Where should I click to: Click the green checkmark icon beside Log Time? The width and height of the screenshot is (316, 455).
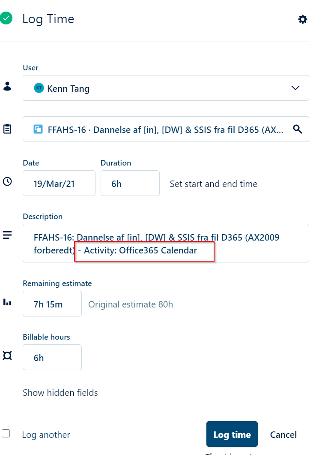pyautogui.click(x=6, y=18)
